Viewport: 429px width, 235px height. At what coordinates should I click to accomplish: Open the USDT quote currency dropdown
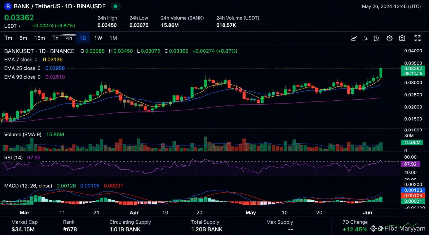tap(12, 26)
